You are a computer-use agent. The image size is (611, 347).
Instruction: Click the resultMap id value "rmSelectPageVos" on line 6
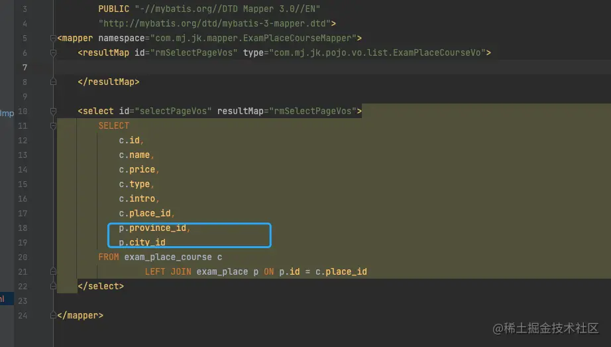point(194,52)
